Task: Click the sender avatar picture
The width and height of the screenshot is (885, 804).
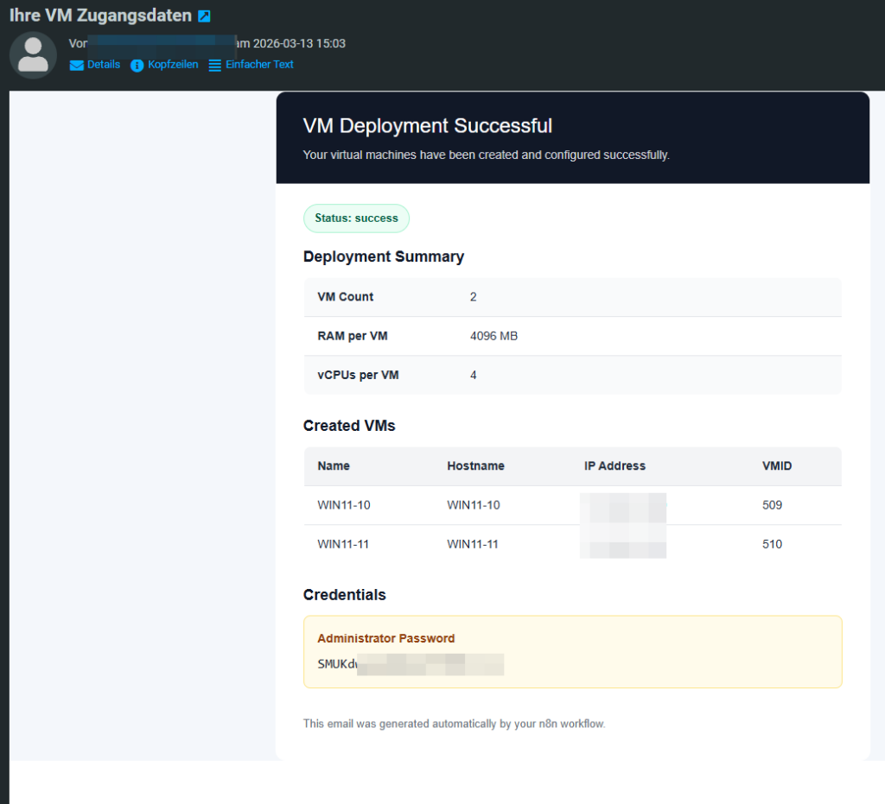Action: pos(33,55)
